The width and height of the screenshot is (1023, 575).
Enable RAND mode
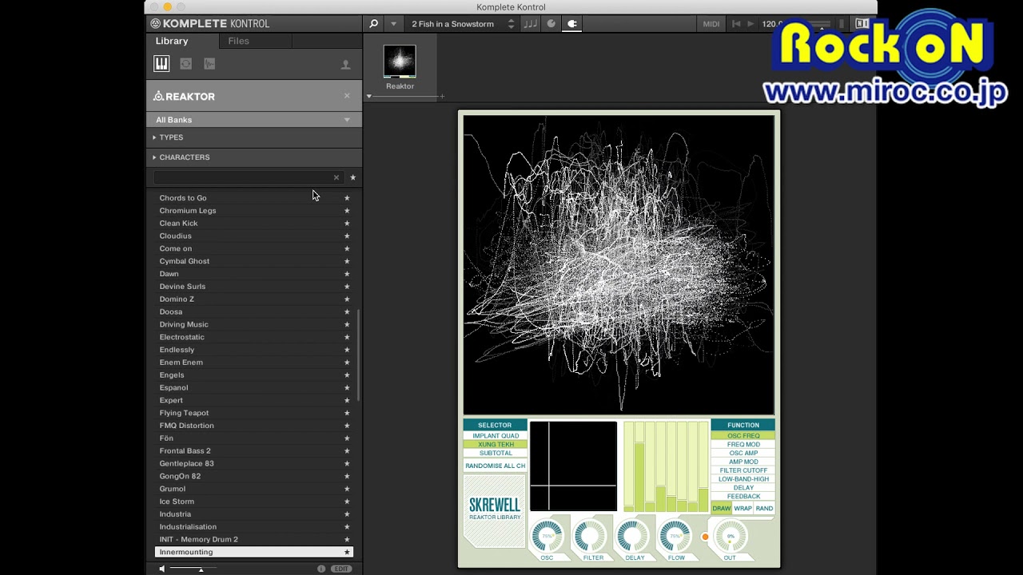[765, 509]
